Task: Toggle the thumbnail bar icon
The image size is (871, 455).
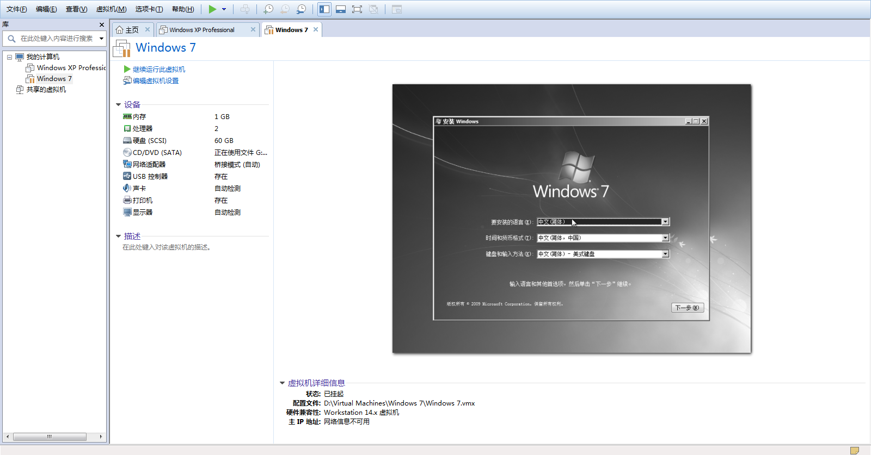Action: point(341,9)
